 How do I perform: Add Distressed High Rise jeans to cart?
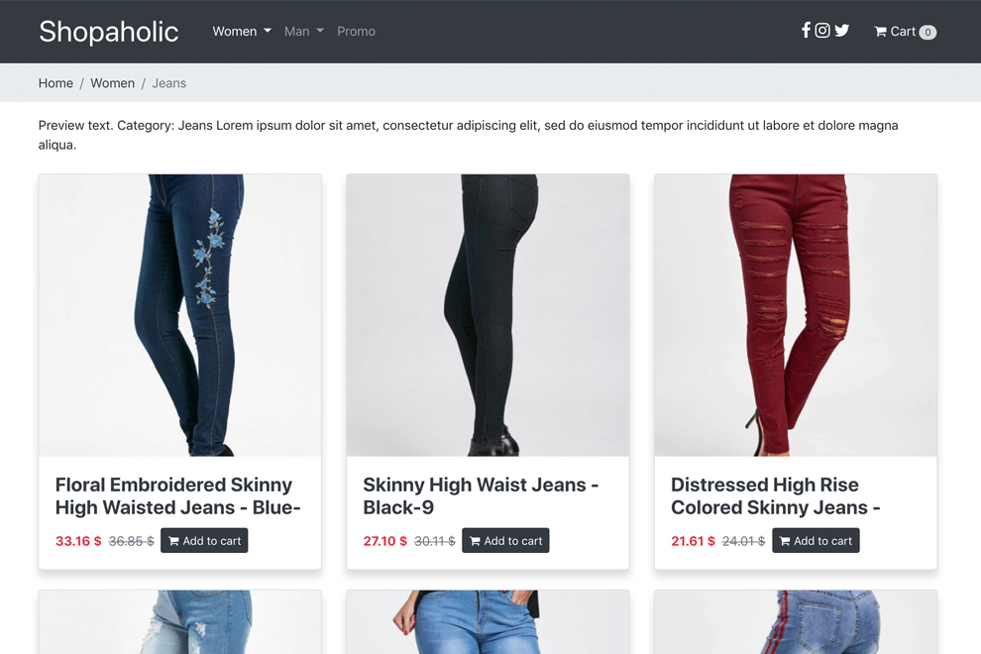click(x=816, y=541)
